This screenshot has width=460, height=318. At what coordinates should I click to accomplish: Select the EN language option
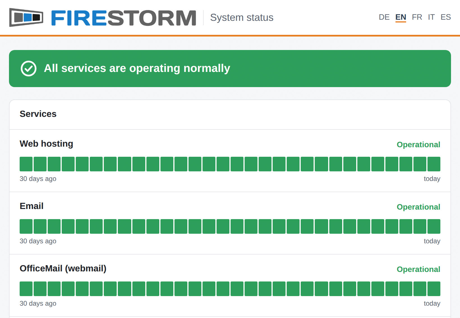[401, 17]
